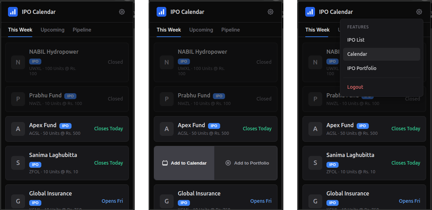The width and height of the screenshot is (432, 210).
Task: Select the This Week tab
Action: (x=20, y=30)
